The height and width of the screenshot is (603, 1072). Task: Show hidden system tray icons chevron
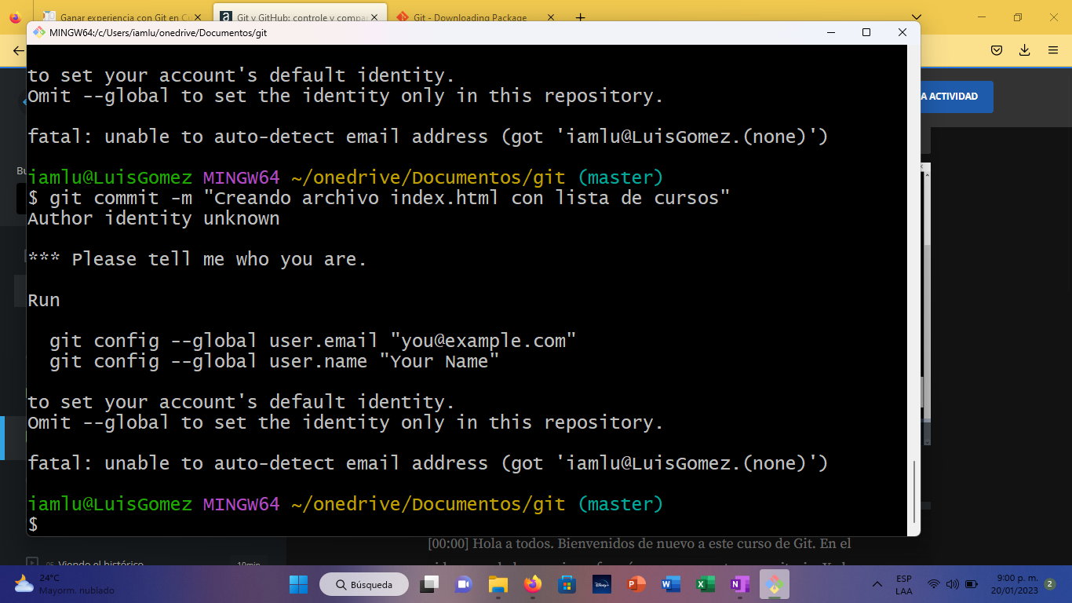[877, 584]
